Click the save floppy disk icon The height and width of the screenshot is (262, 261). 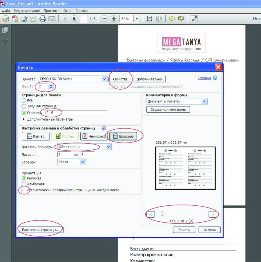(x=33, y=19)
